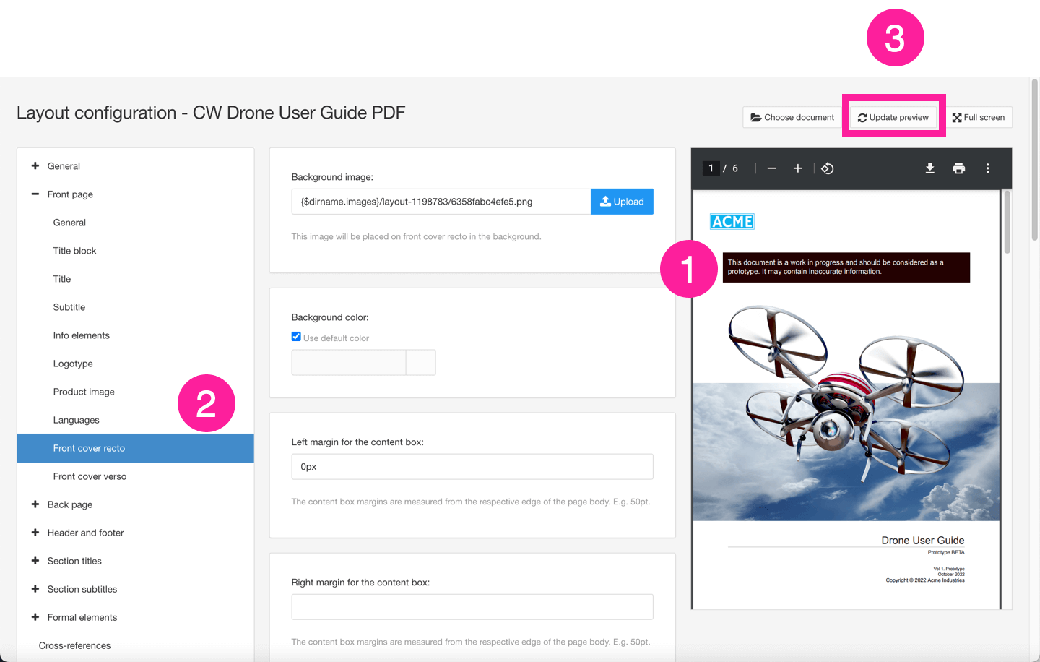Rotate the preview page counterclockwise
Screen dimensions: 1040x662
[x=828, y=168]
